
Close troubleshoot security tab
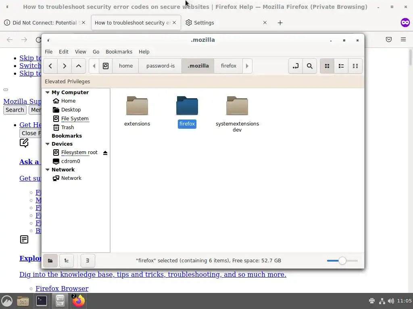[174, 23]
